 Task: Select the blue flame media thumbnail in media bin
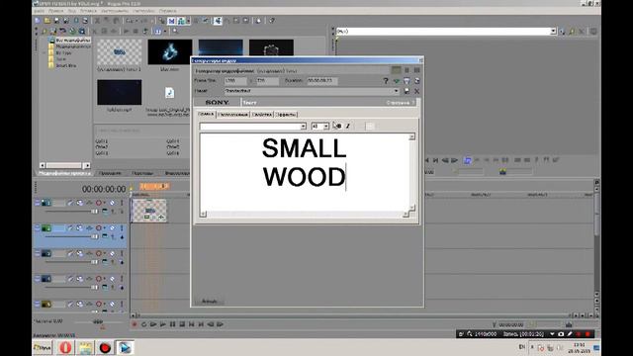pyautogui.click(x=170, y=51)
